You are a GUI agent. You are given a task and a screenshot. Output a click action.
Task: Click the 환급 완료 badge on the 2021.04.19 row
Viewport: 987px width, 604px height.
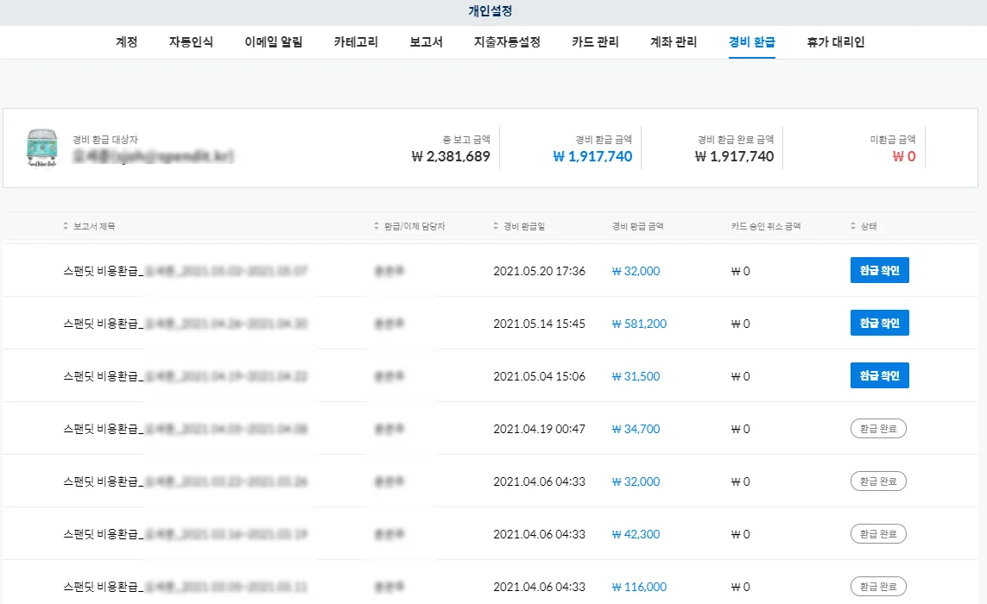click(x=879, y=428)
